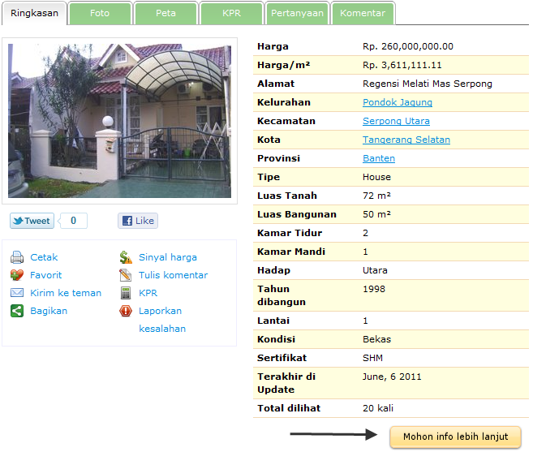Viewport: 533px width, 452px height.
Task: Open the Pondok Jagung kelurahan link
Action: [398, 102]
